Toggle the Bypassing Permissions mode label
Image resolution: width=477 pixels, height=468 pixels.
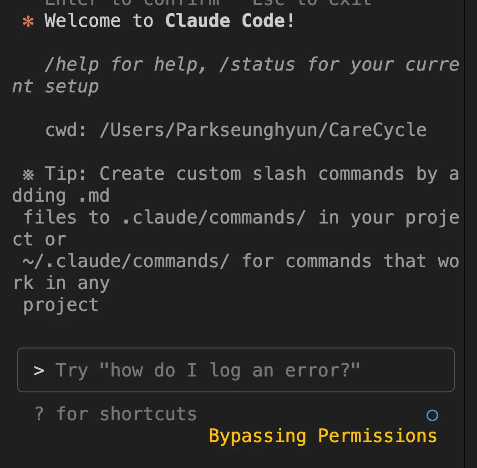coord(323,436)
